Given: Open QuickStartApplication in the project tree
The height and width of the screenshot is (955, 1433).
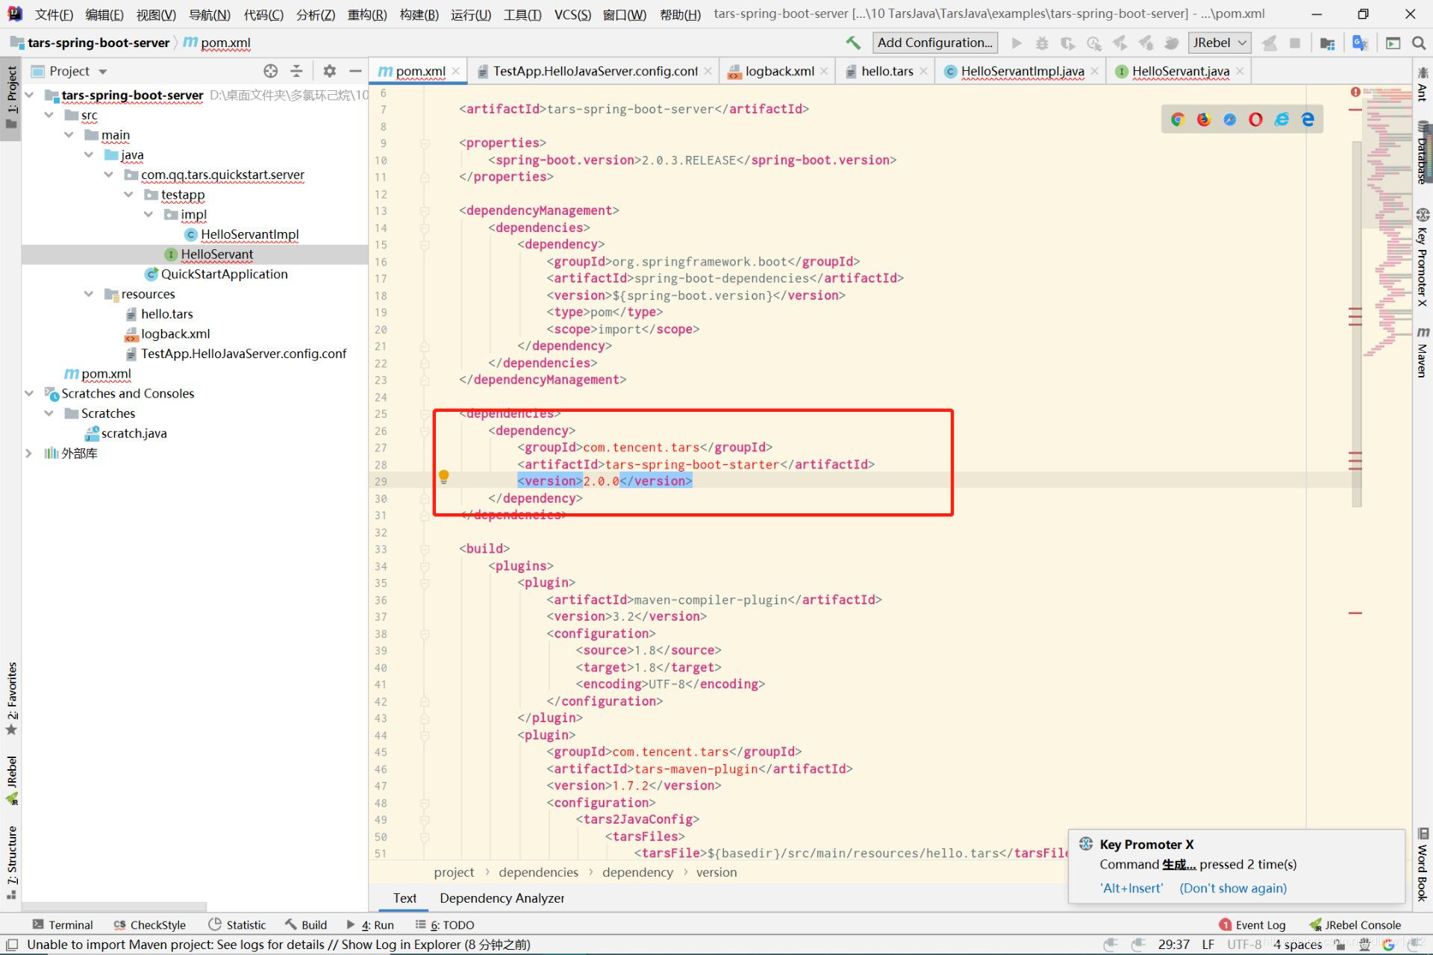Looking at the screenshot, I should pyautogui.click(x=224, y=274).
